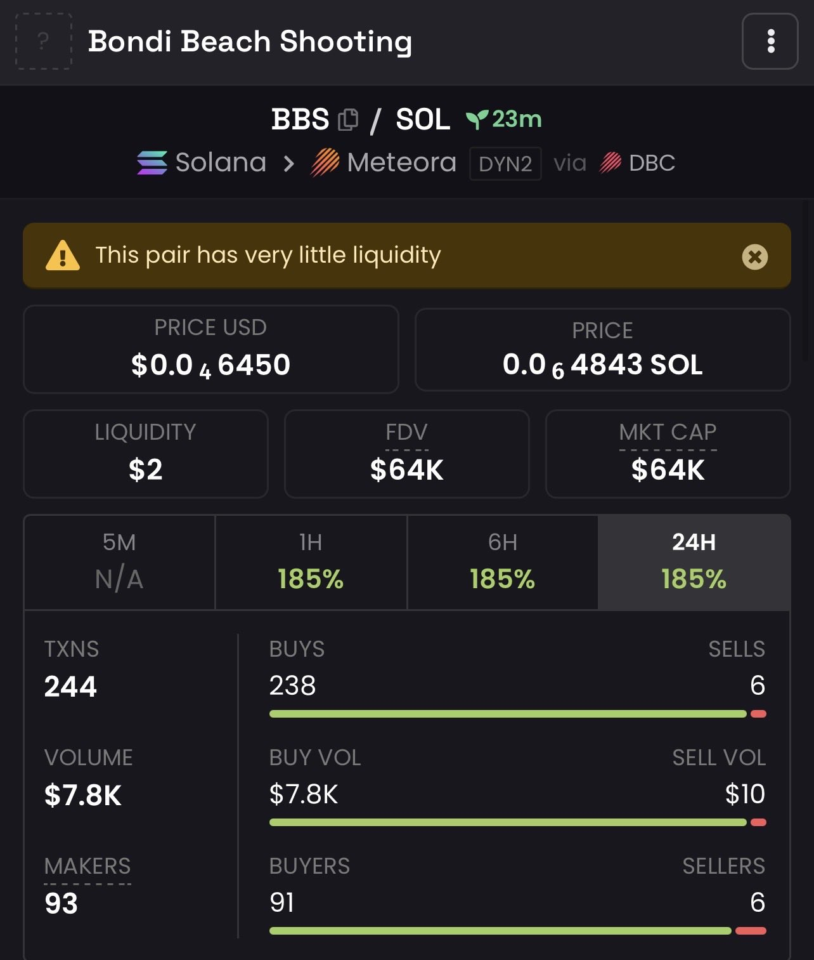Open the three-dot options menu

770,41
